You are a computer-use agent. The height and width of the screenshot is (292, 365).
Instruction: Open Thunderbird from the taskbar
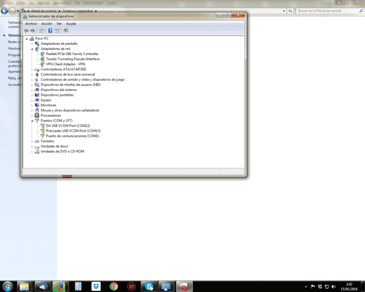43,286
